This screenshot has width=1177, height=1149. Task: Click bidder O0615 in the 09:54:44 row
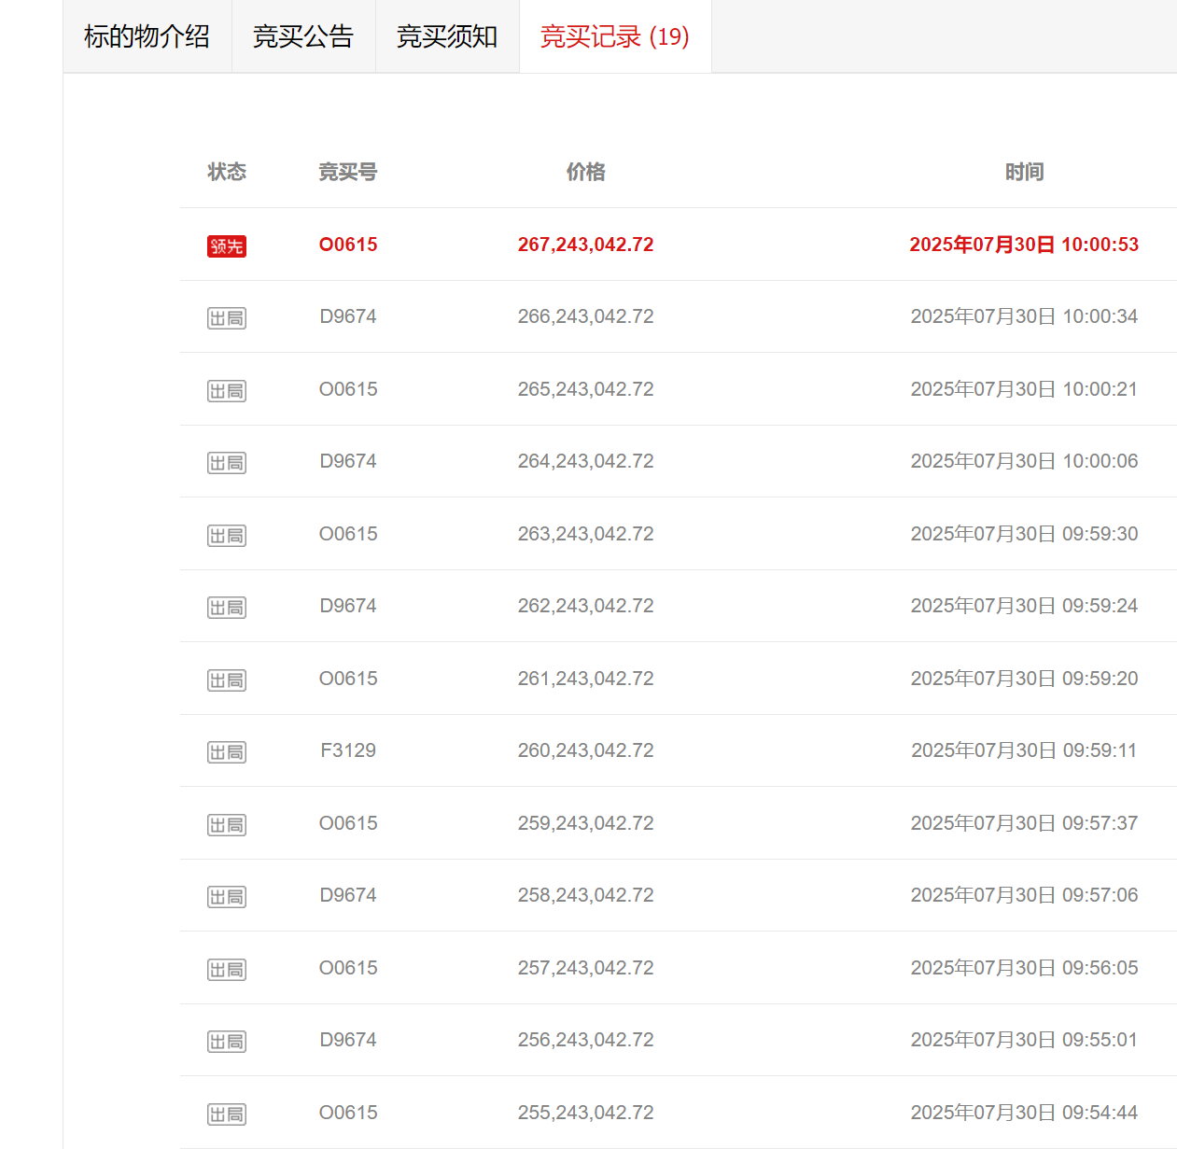pyautogui.click(x=348, y=1113)
